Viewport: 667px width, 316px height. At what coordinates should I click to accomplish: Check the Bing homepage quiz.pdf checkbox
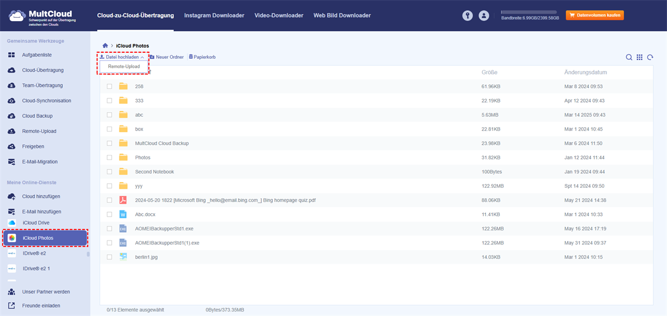pyautogui.click(x=109, y=200)
